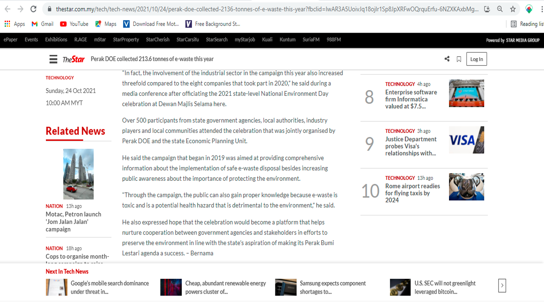
Task: Open the Gmail bookmark
Action: tap(42, 24)
